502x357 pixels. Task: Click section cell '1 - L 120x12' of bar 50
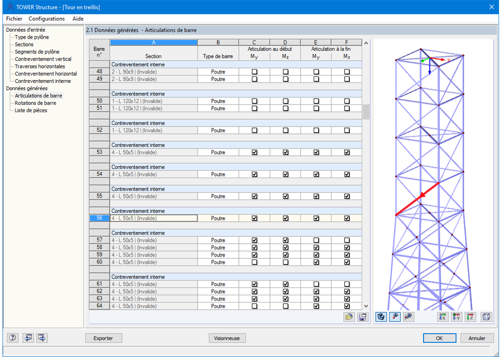[x=153, y=101]
